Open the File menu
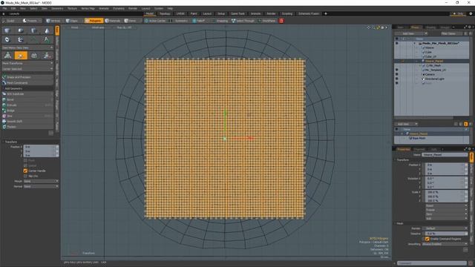 [5, 8]
